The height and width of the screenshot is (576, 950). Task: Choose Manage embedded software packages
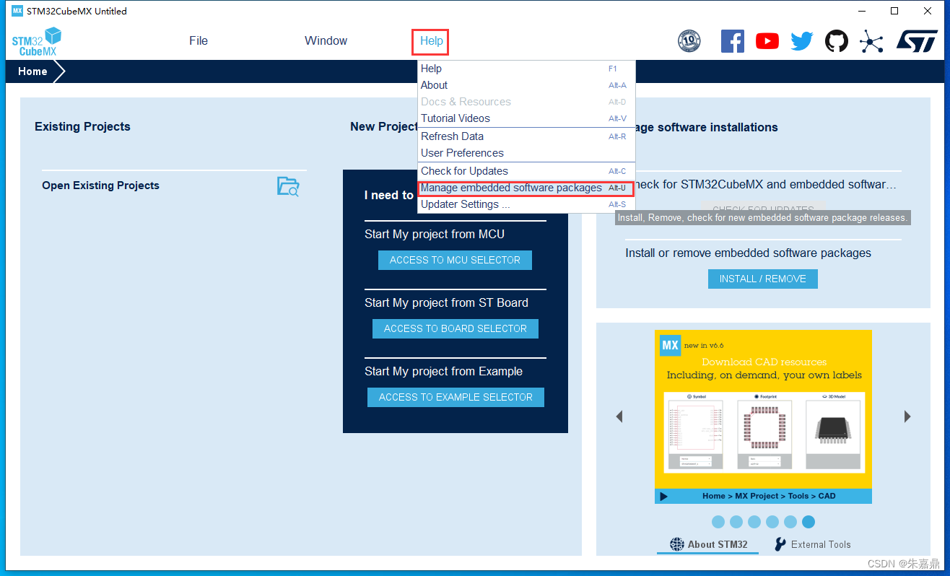click(526, 188)
